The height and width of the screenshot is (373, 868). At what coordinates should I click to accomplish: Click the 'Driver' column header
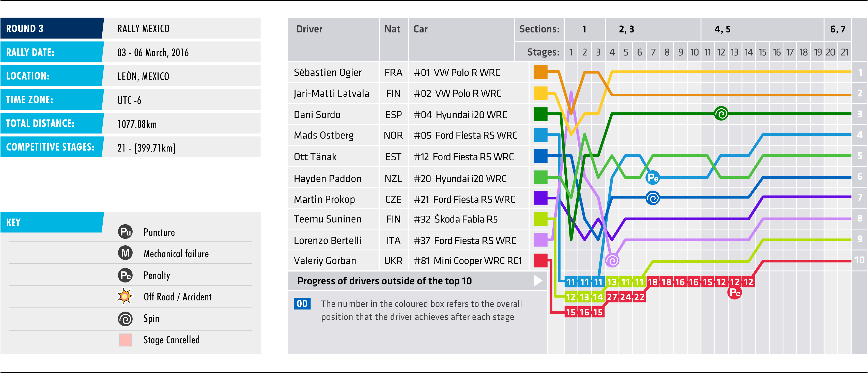(x=309, y=29)
